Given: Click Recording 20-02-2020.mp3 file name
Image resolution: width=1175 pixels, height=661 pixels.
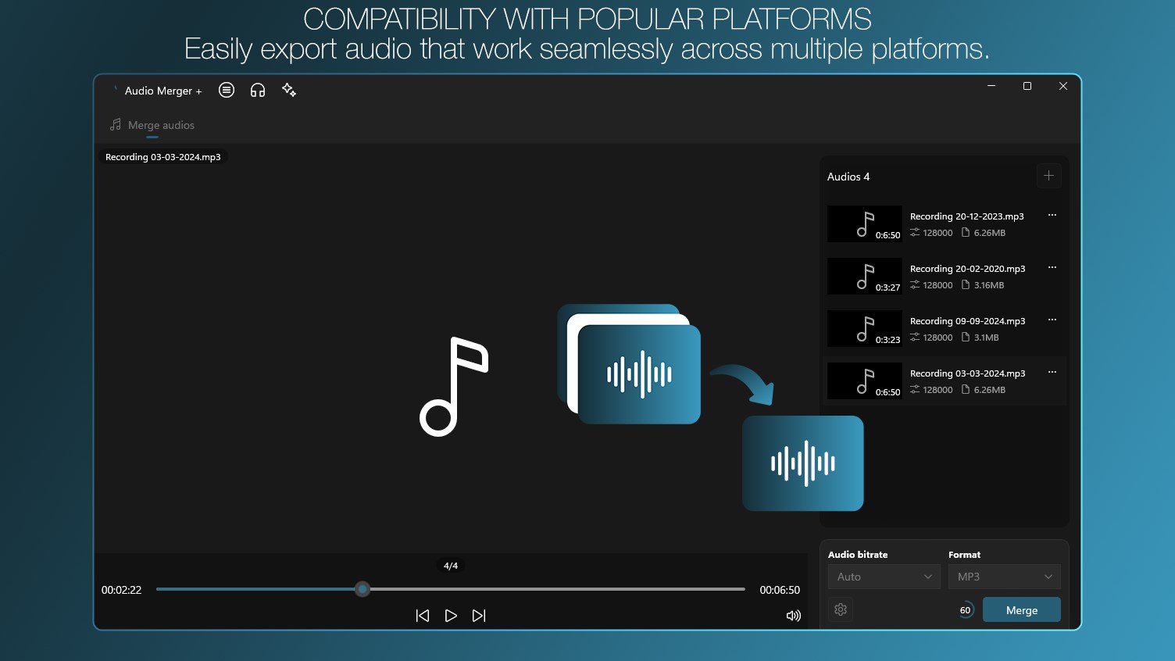Looking at the screenshot, I should coord(967,269).
